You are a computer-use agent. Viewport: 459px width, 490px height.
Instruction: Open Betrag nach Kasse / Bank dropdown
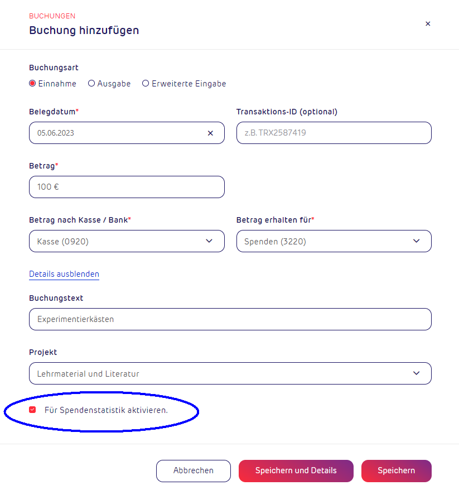pyautogui.click(x=127, y=241)
